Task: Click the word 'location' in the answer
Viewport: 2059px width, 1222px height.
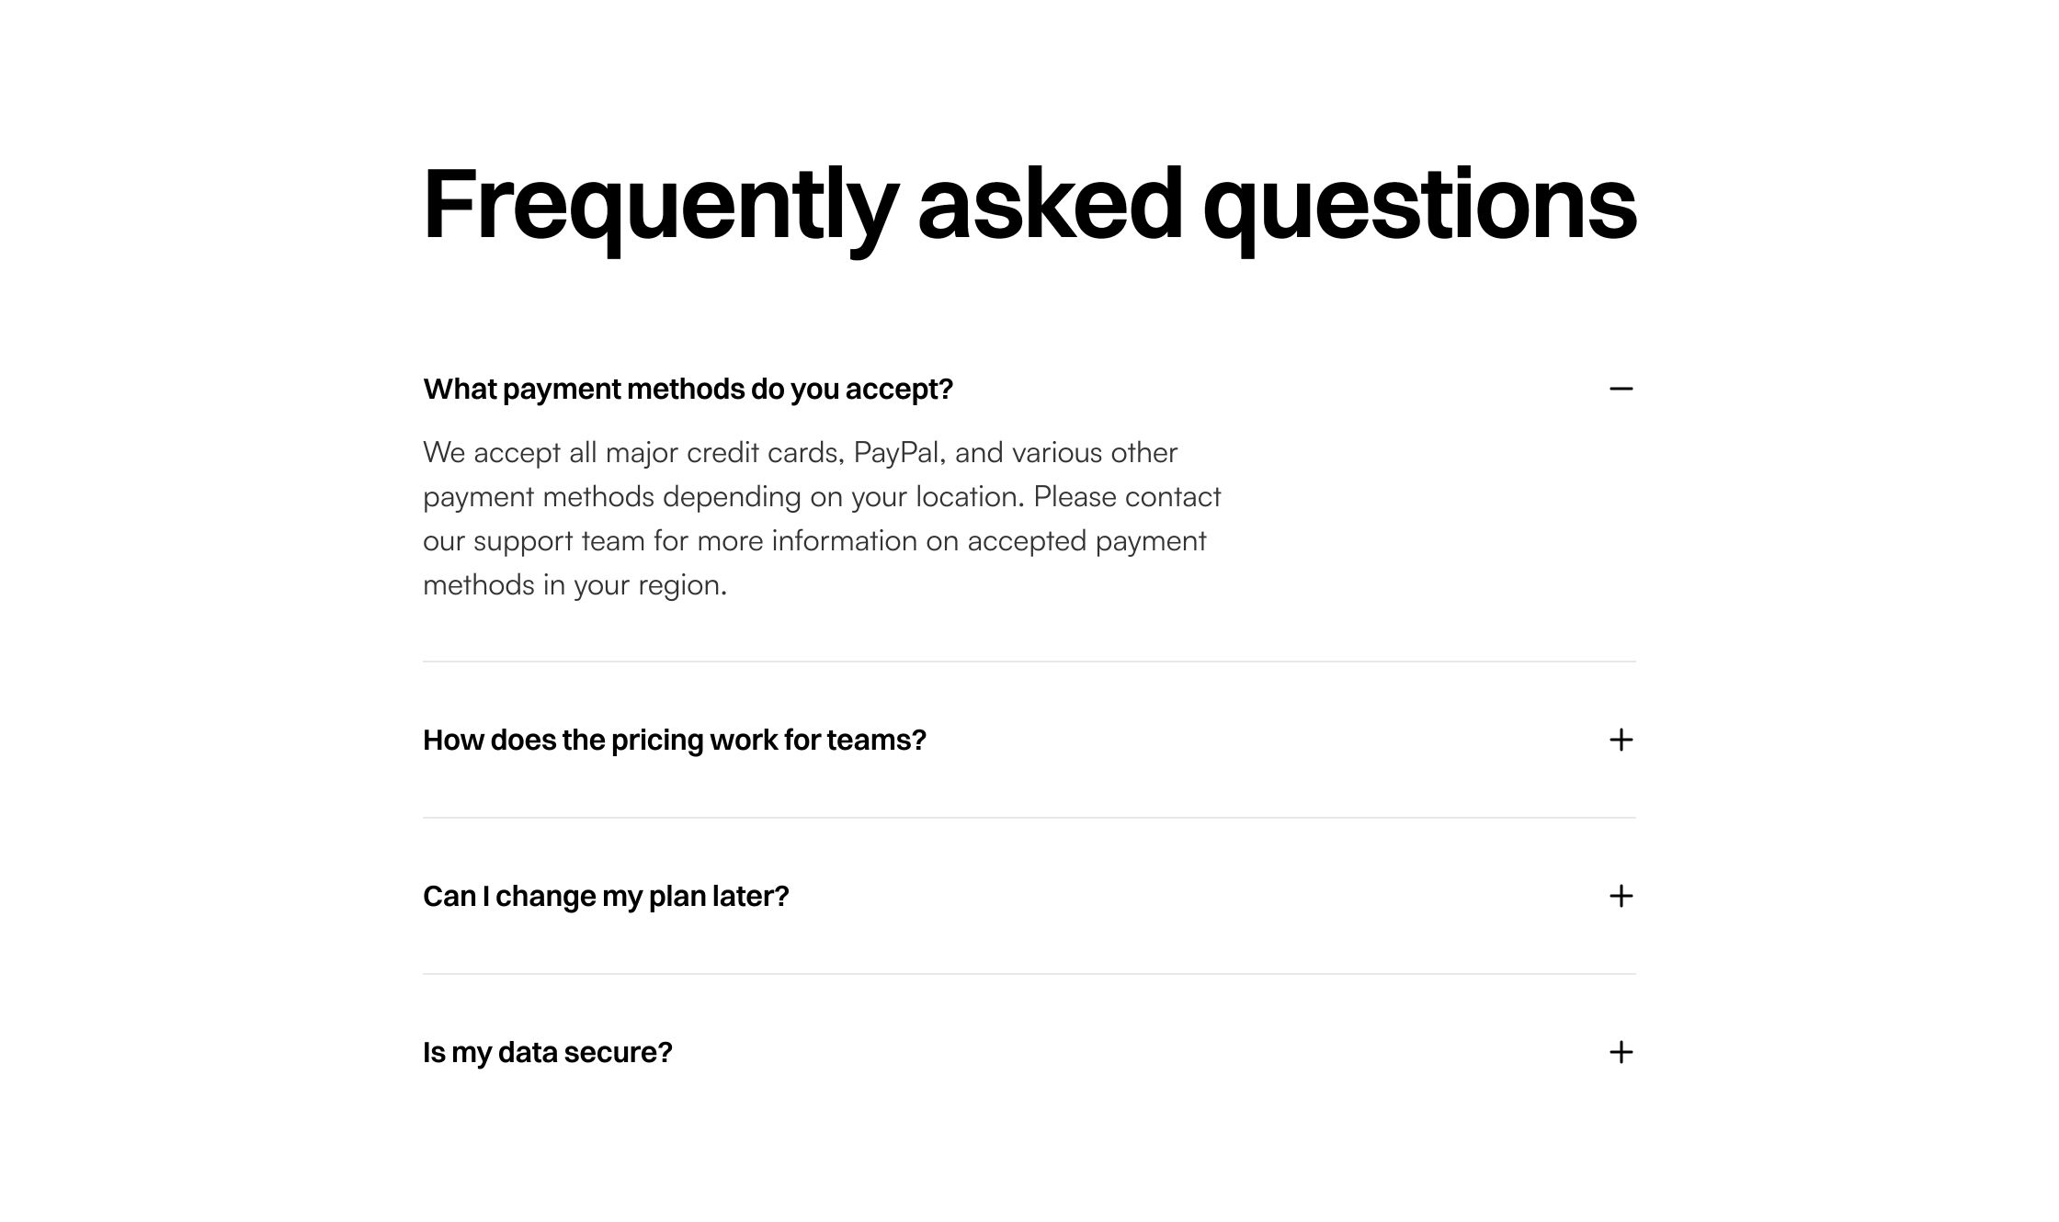Action: click(969, 497)
